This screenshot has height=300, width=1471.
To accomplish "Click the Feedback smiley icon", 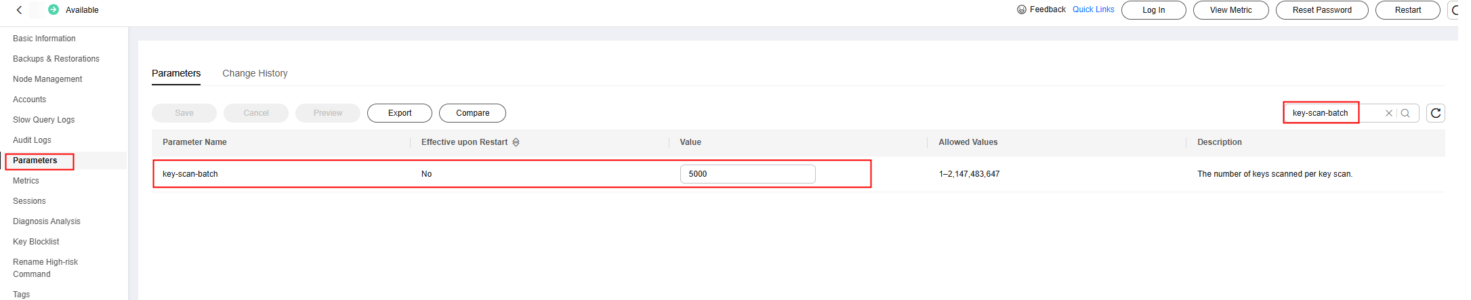I will point(1022,9).
